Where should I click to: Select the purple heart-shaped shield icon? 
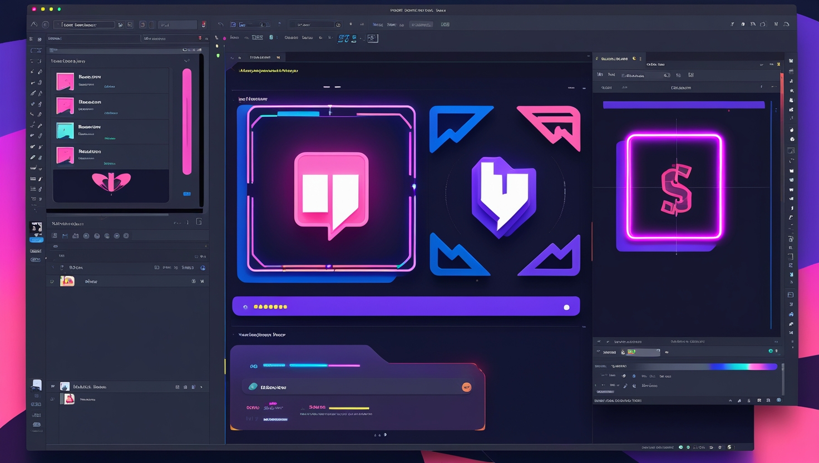tap(504, 196)
